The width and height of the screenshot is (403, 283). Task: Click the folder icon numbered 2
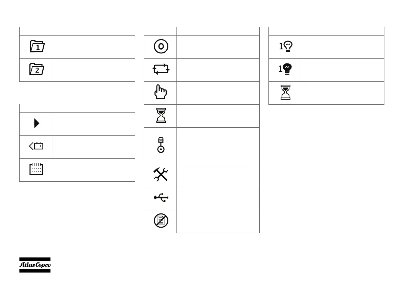point(37,69)
